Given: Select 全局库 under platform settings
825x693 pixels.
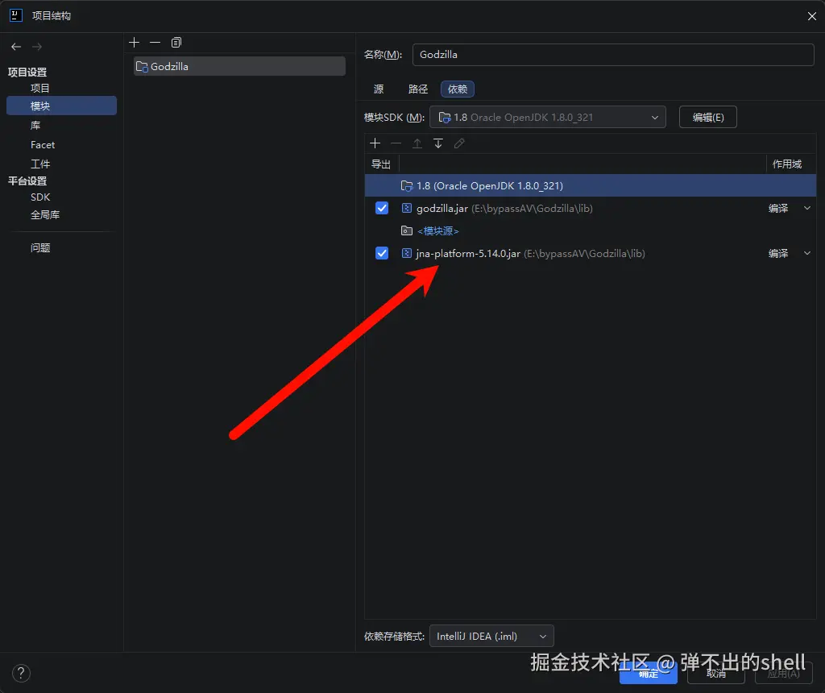Looking at the screenshot, I should tap(45, 214).
